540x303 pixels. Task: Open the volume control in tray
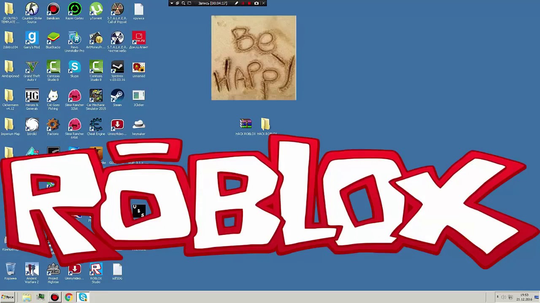pos(503,298)
